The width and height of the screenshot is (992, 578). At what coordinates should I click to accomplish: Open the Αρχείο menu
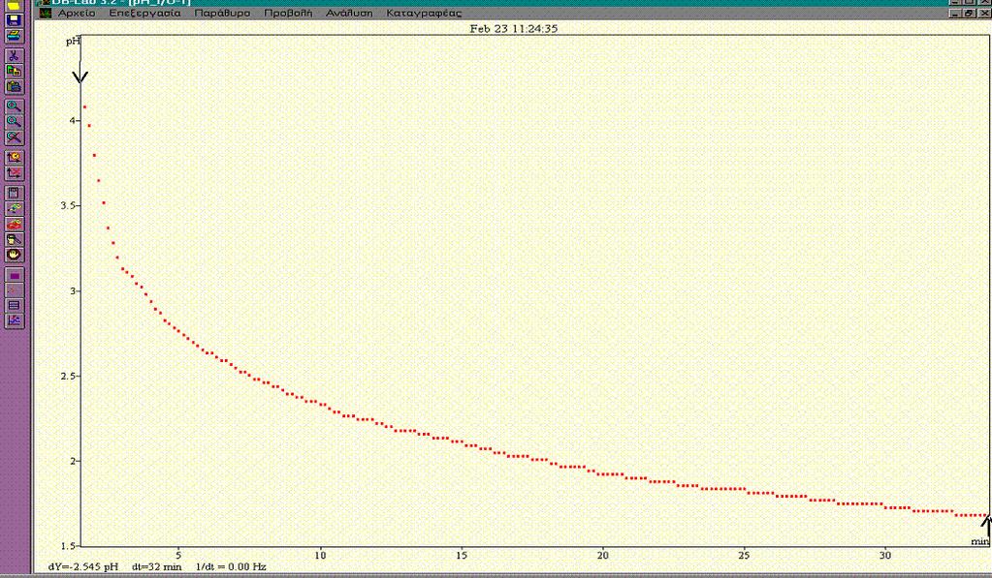coord(78,13)
